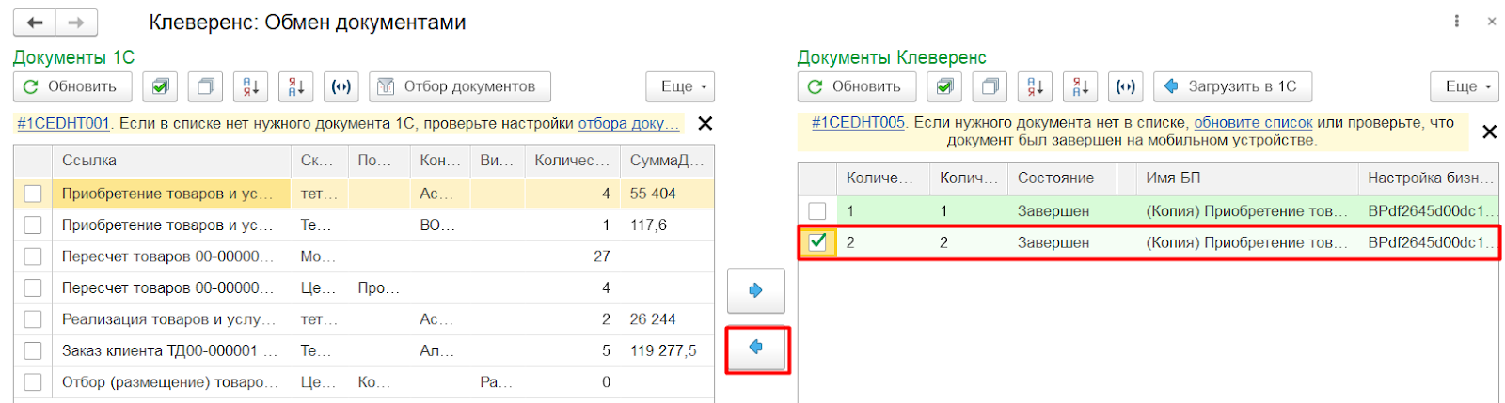Screen dimensions: 1505x403
Task: Go back with the left arrow navigation button
Action: (35, 23)
